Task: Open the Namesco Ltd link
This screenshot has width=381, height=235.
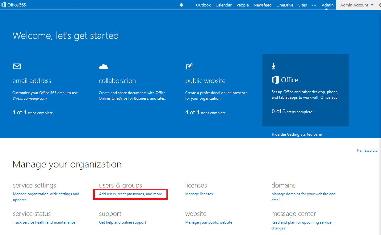Action: click(367, 150)
